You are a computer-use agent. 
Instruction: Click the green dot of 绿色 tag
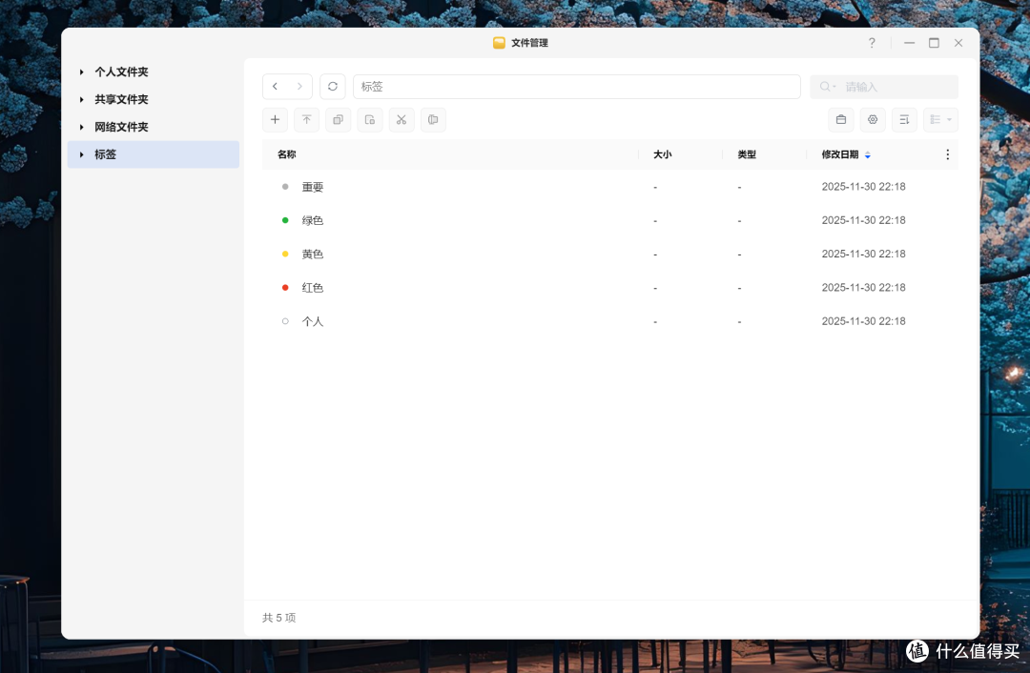coord(285,220)
